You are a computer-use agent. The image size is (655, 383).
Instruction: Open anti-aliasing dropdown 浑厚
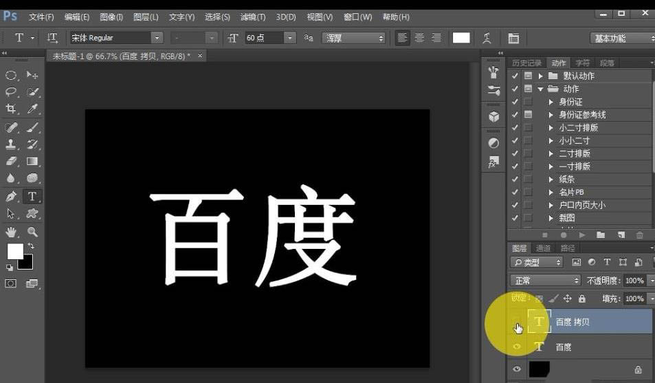click(x=354, y=38)
